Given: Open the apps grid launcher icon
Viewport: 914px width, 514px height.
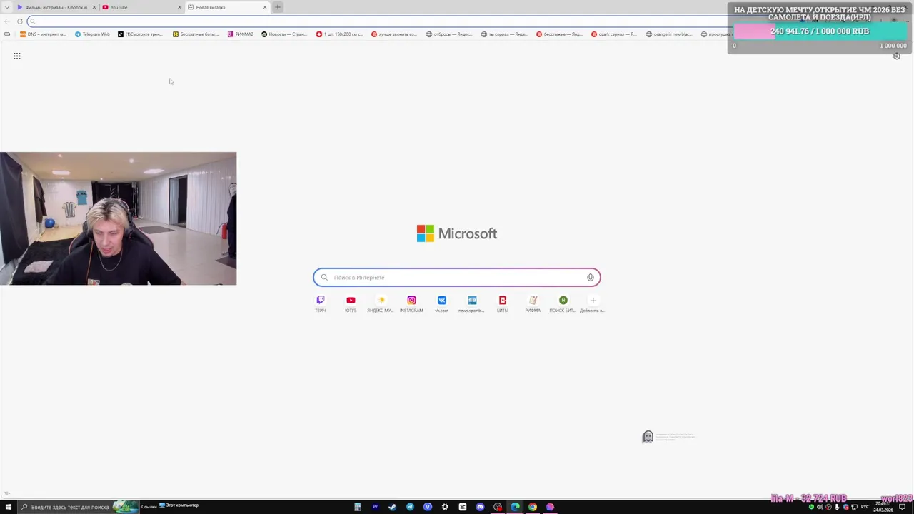Looking at the screenshot, I should coord(17,56).
